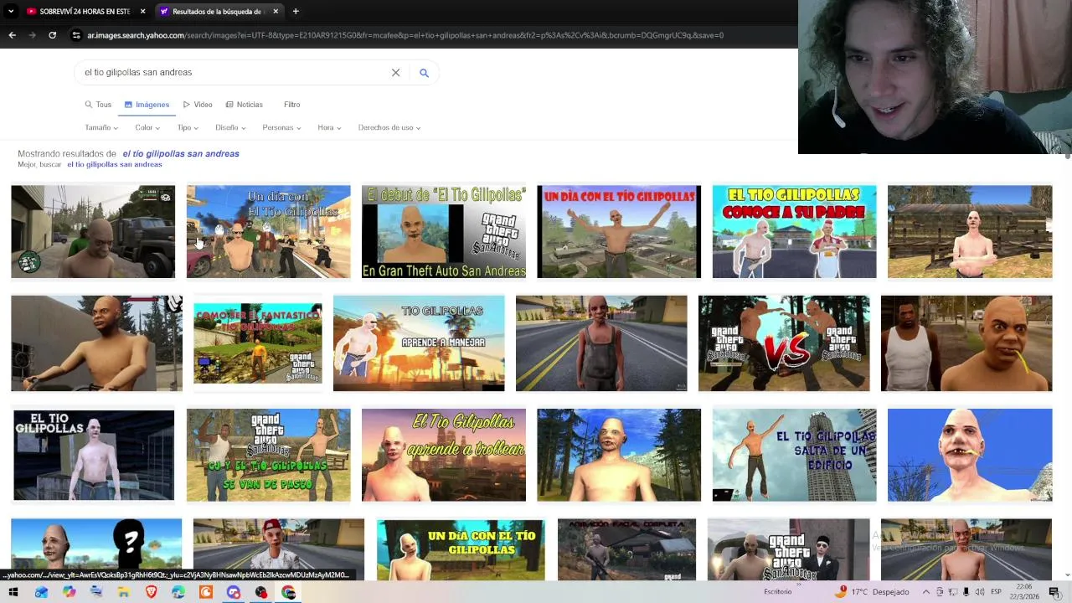Expand the Personas filter dropdown
The width and height of the screenshot is (1072, 603).
(281, 127)
